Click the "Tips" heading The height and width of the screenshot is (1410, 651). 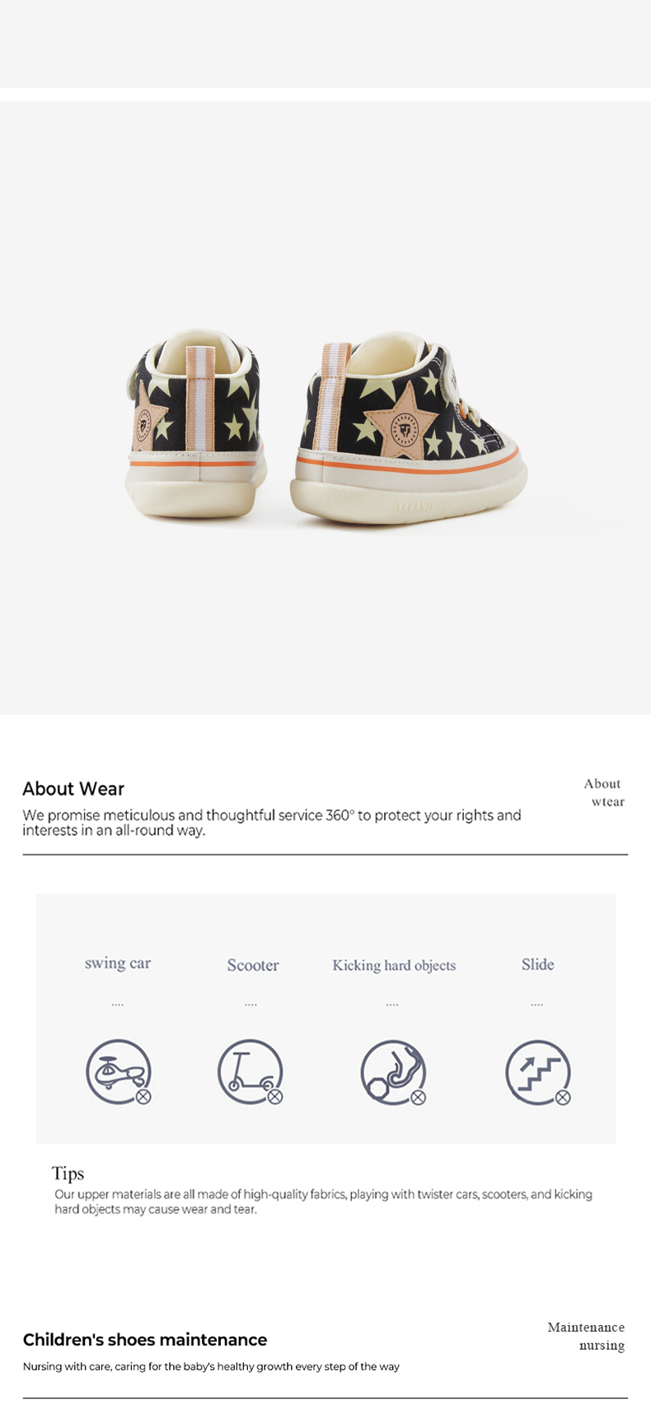point(68,1173)
